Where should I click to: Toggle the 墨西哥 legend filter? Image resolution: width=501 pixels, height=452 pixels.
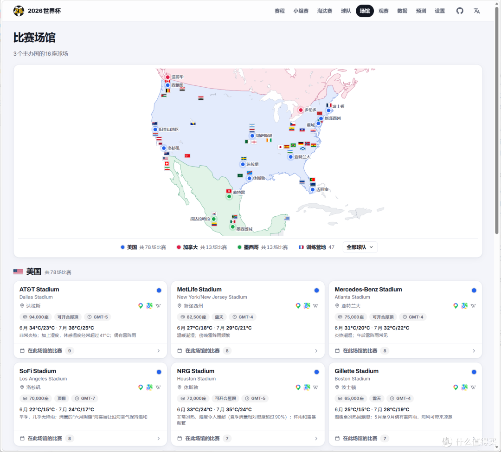coord(263,247)
